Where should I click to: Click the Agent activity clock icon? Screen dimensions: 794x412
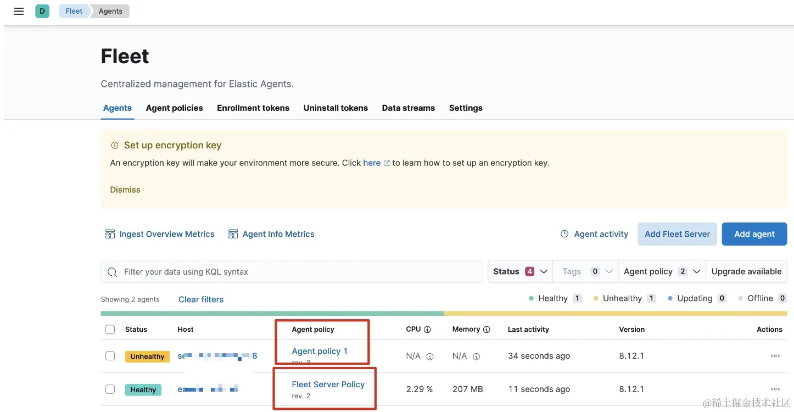coord(564,234)
